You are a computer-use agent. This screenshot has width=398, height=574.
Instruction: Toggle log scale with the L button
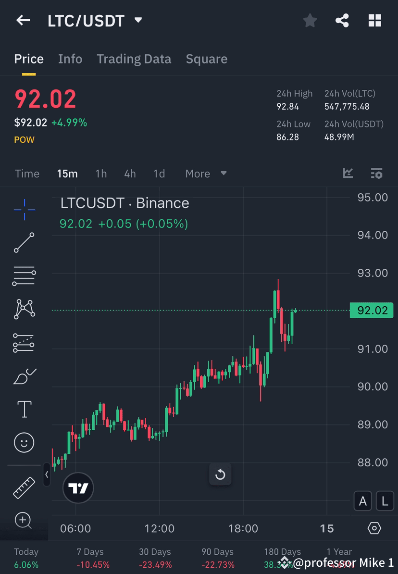(385, 501)
